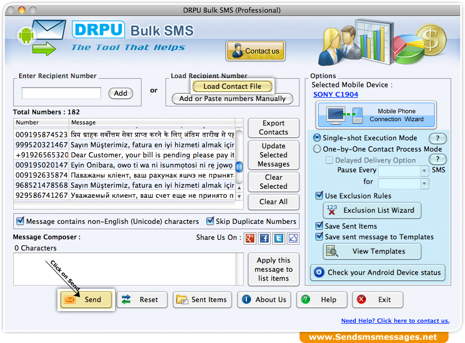Click the 123 exclusion list icon
465x343 pixels.
point(332,210)
